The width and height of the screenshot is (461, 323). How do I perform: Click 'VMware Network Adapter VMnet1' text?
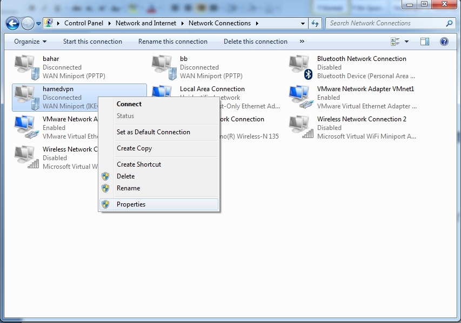365,89
